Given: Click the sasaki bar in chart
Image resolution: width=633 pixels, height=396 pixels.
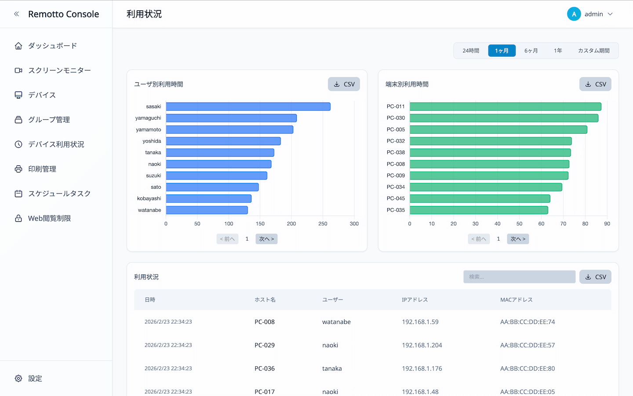Looking at the screenshot, I should [248, 106].
